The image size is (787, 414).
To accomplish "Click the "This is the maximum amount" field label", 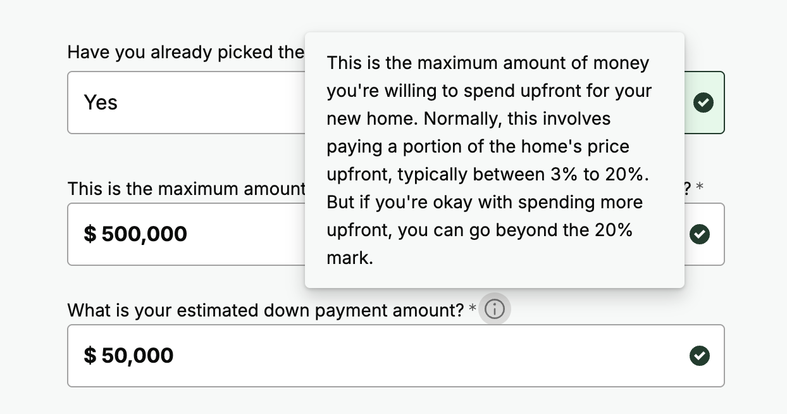I will pyautogui.click(x=186, y=189).
